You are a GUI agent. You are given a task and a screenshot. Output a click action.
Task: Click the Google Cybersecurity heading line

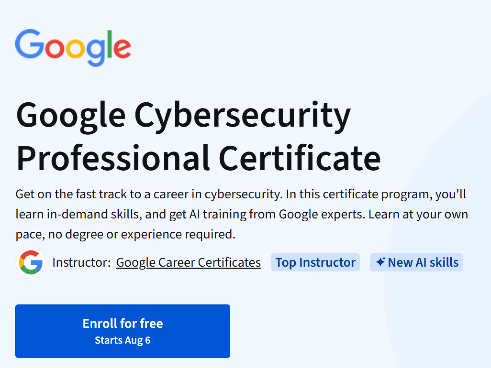click(183, 115)
